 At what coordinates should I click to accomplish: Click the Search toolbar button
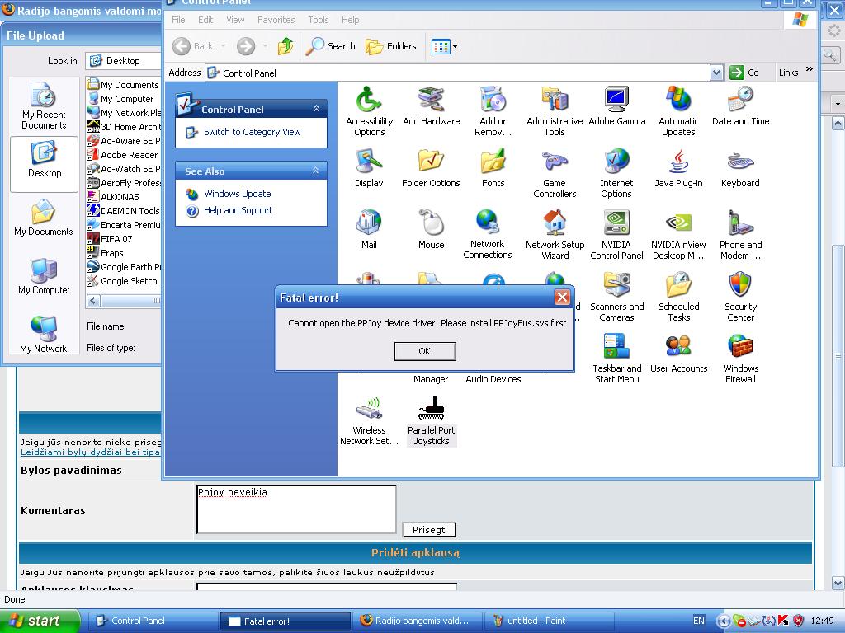pos(331,46)
